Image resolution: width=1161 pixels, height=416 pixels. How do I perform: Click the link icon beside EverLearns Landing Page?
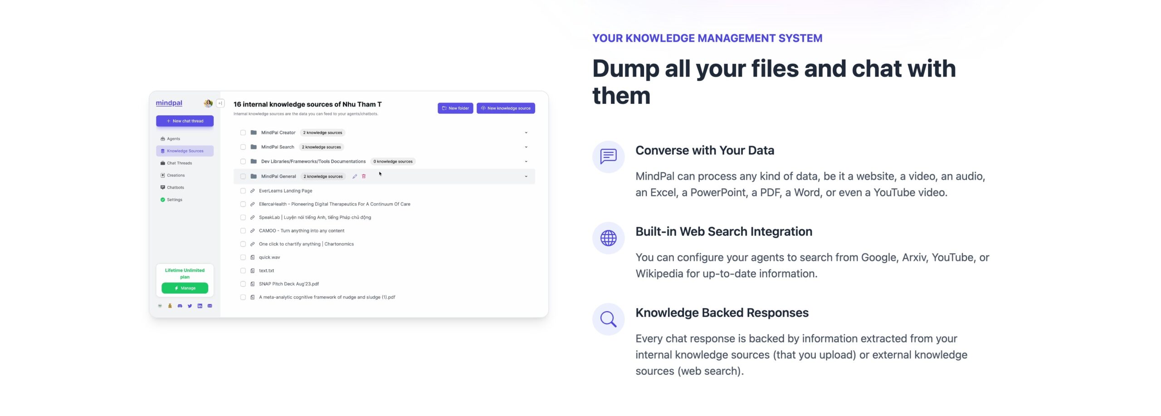[253, 191]
